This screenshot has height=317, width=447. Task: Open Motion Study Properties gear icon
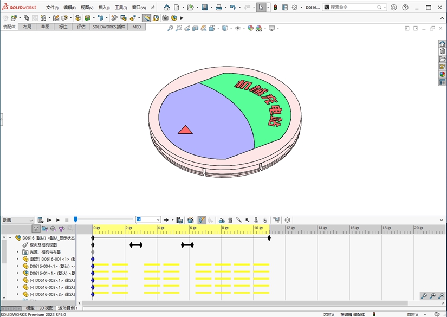pos(288,220)
